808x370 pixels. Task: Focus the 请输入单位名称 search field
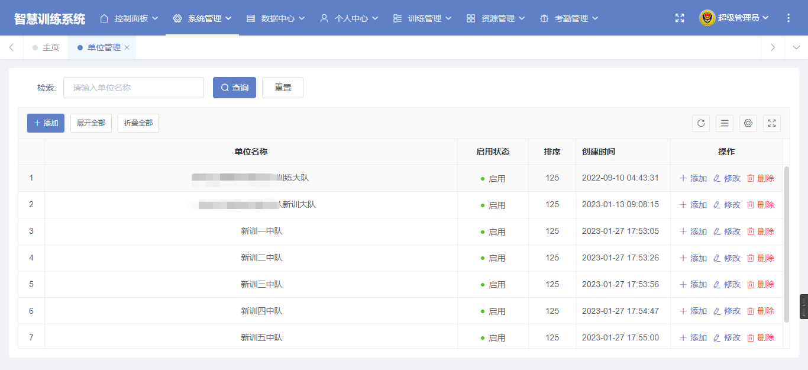click(134, 88)
